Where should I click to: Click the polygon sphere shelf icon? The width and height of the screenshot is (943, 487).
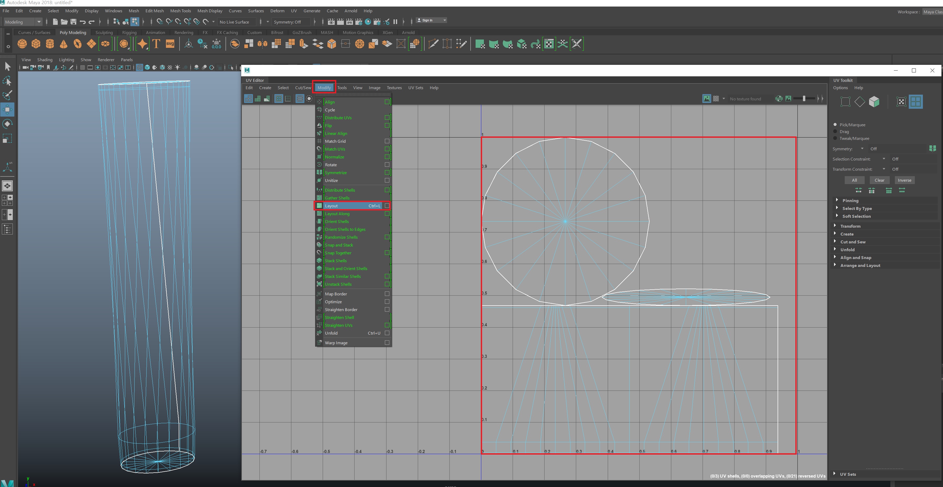(x=22, y=44)
